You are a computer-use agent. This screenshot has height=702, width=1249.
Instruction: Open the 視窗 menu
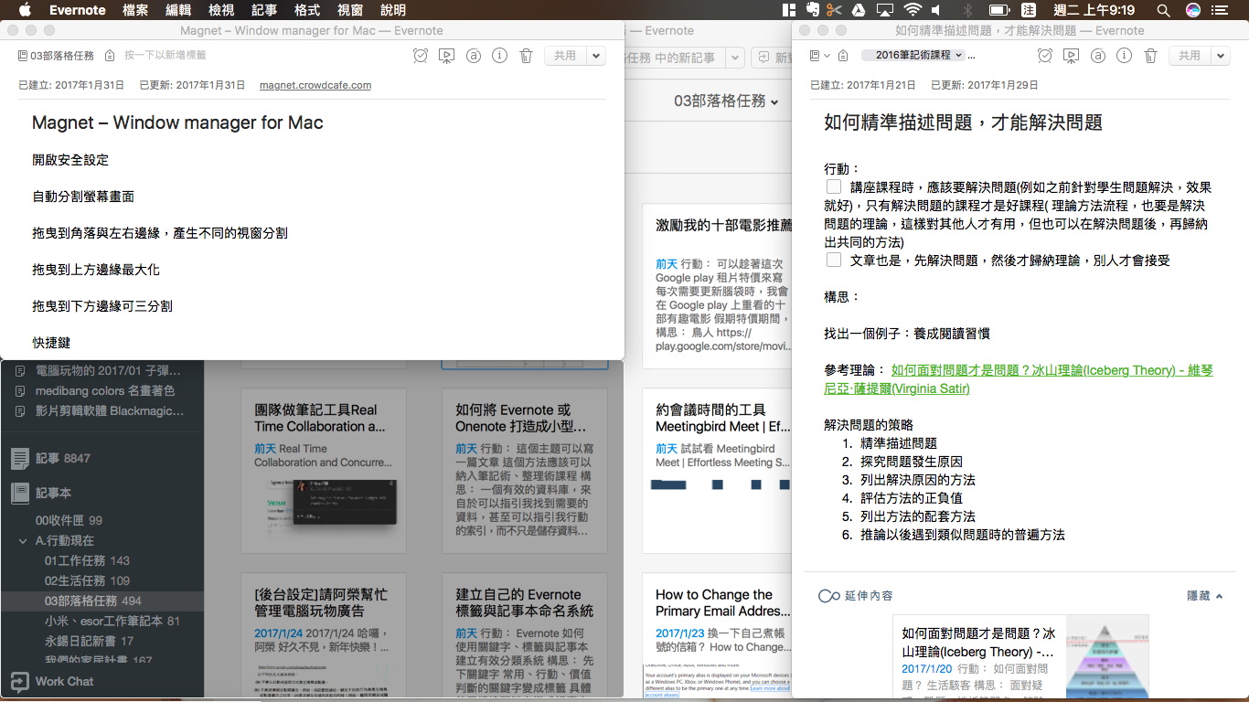point(350,10)
